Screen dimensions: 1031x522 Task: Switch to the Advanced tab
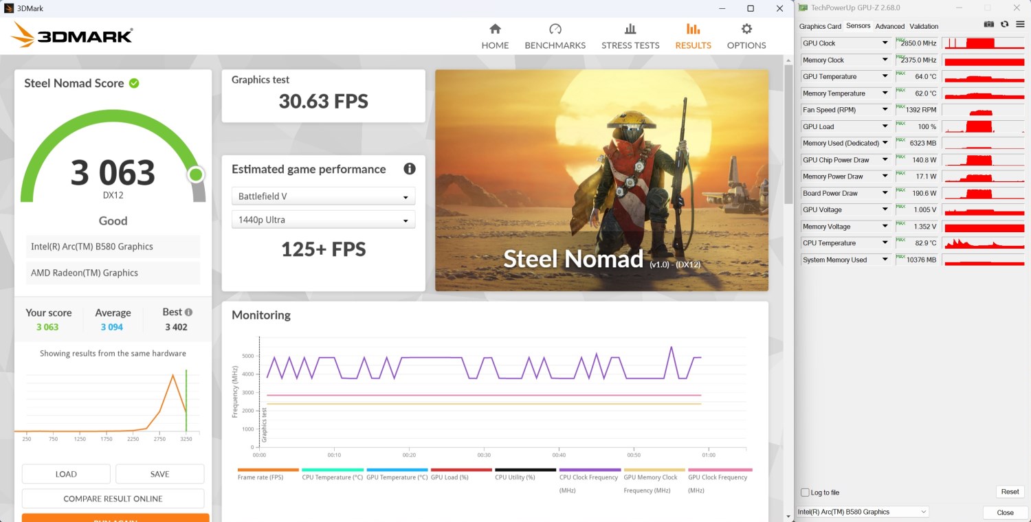click(890, 26)
